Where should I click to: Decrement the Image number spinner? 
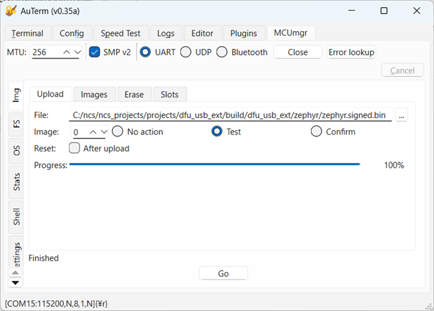104,132
